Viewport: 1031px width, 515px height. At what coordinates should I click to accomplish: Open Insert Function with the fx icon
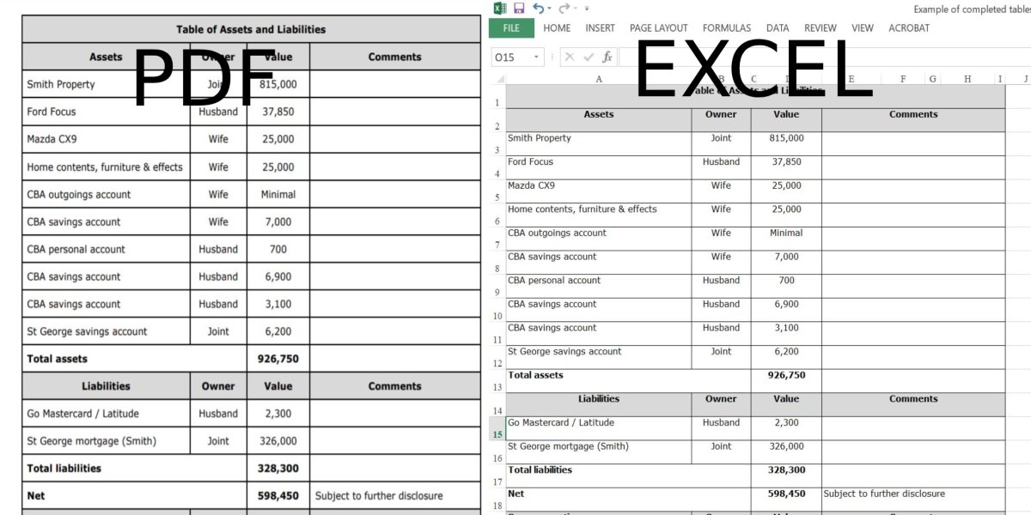click(607, 58)
